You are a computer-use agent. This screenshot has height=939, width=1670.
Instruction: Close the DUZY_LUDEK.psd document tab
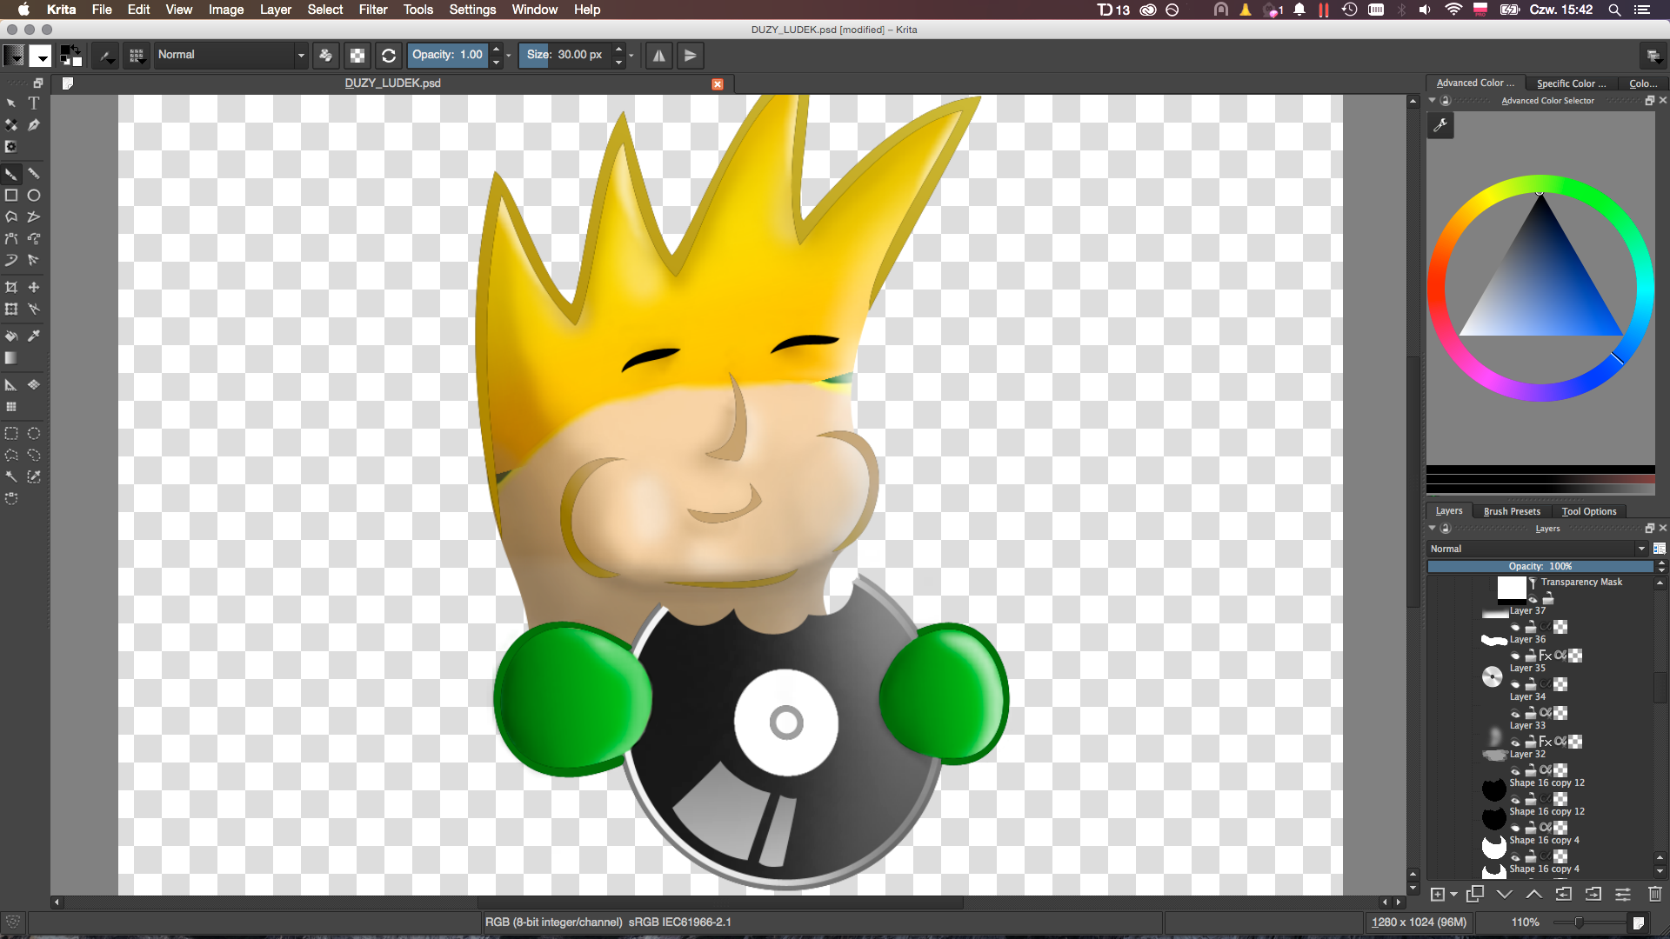718,83
